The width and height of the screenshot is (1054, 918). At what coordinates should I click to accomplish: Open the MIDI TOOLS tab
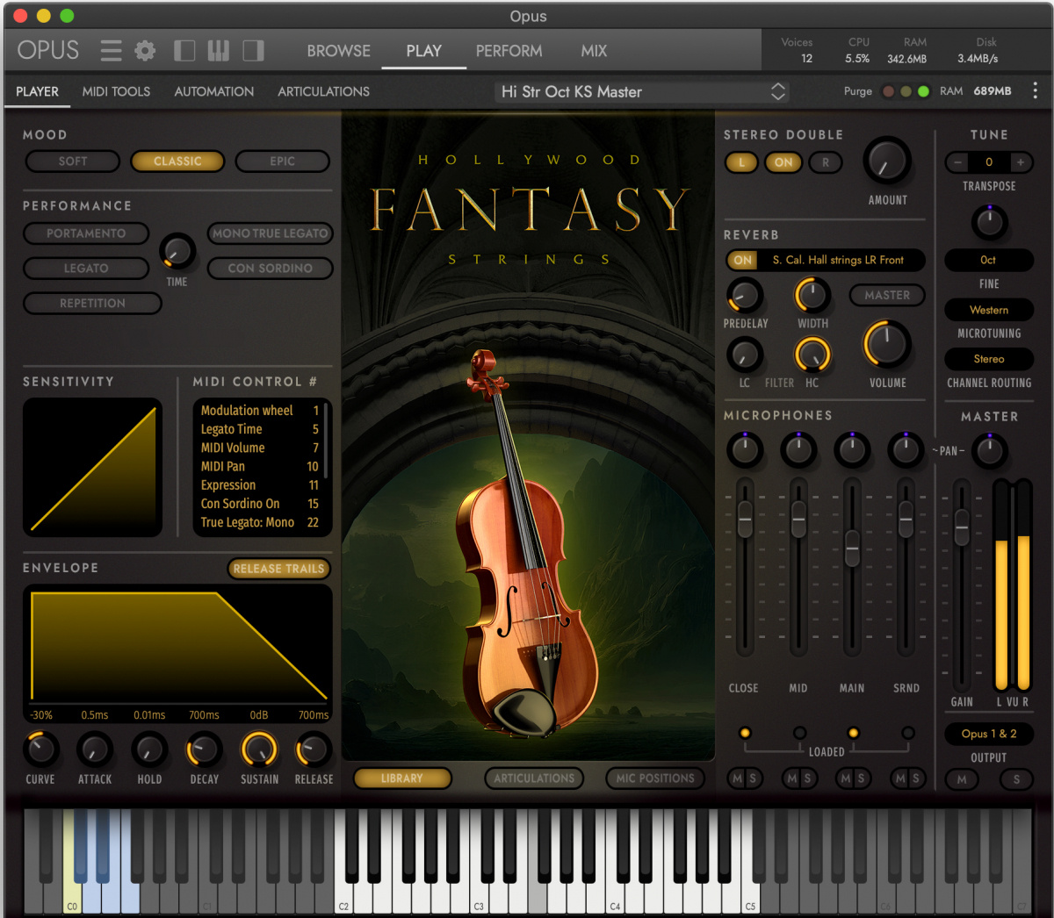pos(116,91)
